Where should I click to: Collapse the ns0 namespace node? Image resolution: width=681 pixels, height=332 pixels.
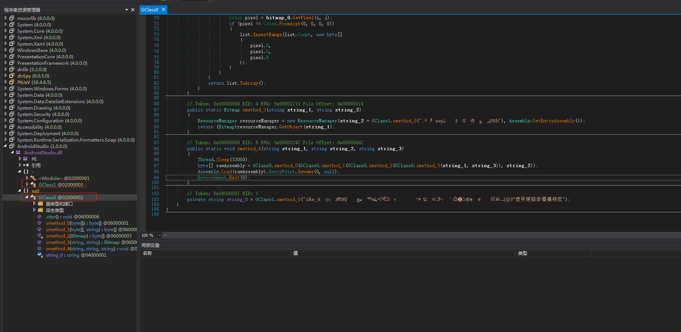click(20, 191)
